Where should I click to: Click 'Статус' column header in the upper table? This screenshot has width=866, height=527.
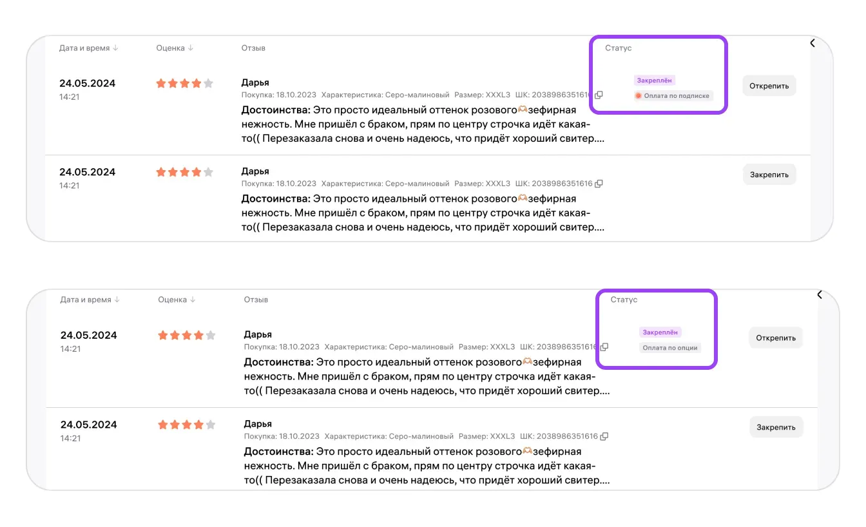[x=618, y=48]
